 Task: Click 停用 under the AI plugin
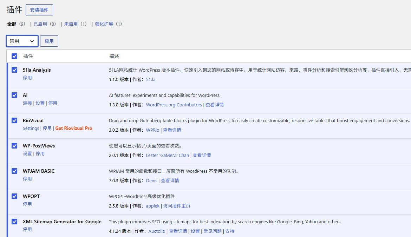click(x=53, y=103)
